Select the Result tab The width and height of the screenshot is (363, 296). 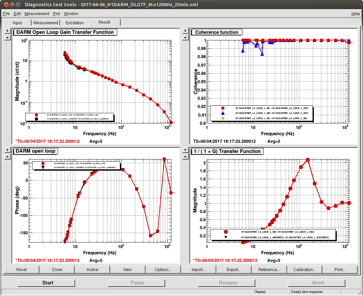105,22
